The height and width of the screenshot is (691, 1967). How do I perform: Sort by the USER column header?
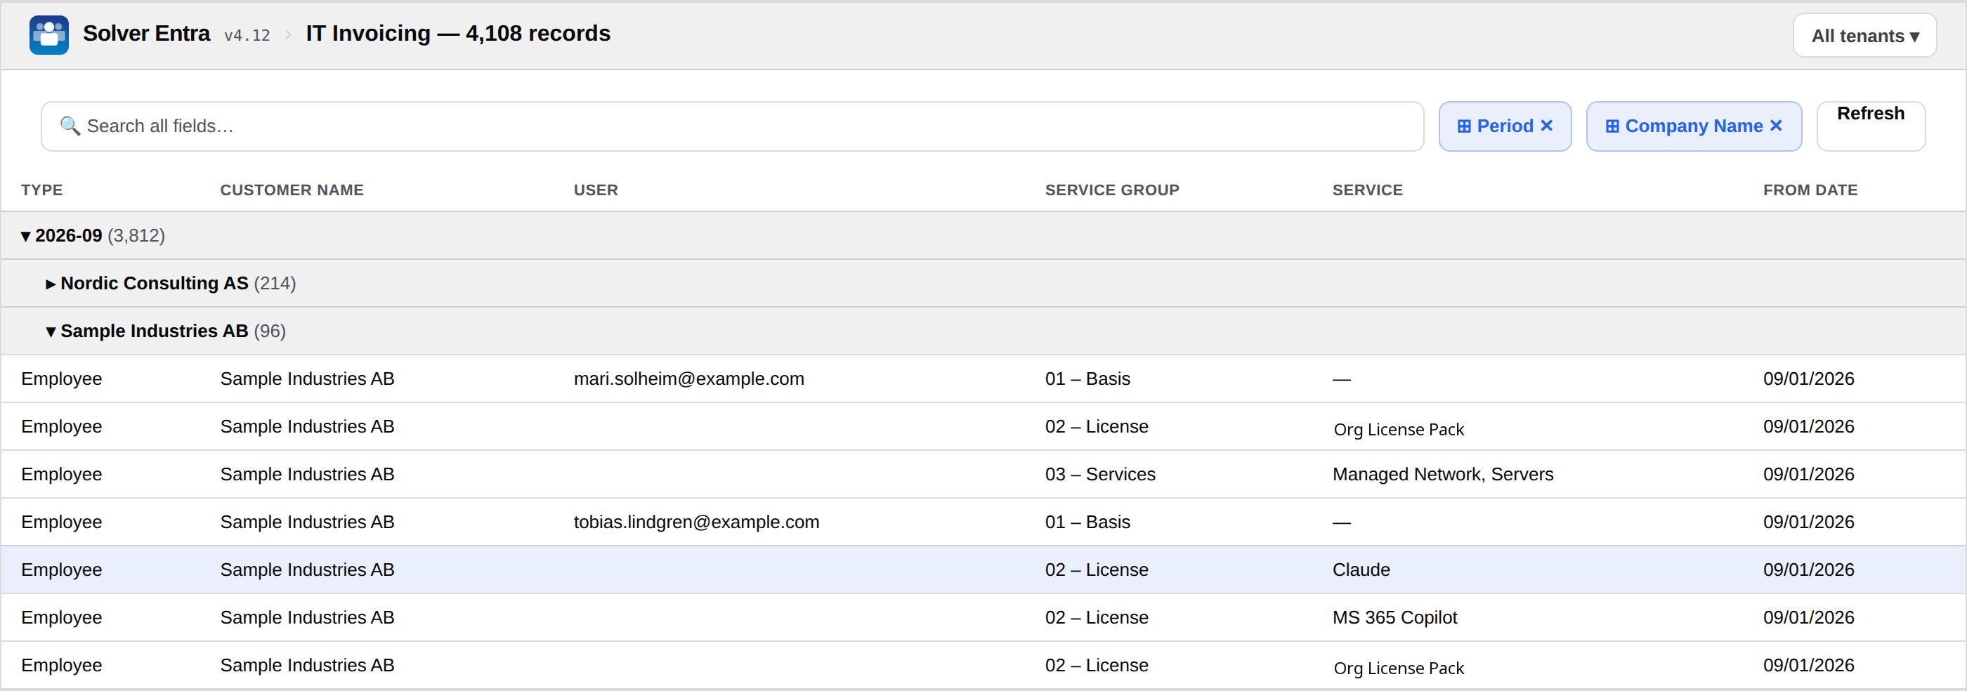pyautogui.click(x=596, y=190)
